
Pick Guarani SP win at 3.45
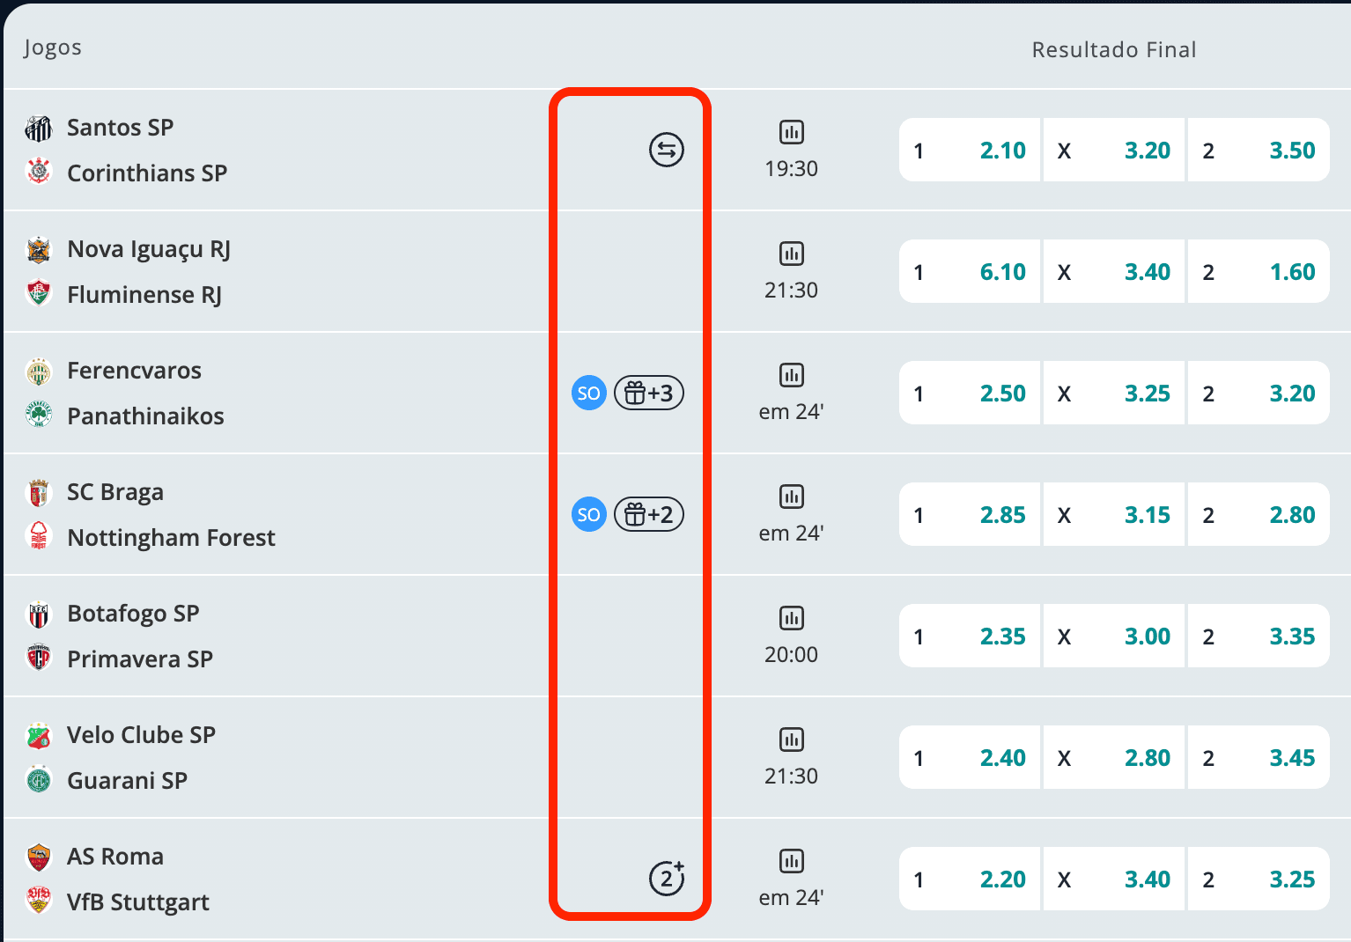click(1259, 757)
